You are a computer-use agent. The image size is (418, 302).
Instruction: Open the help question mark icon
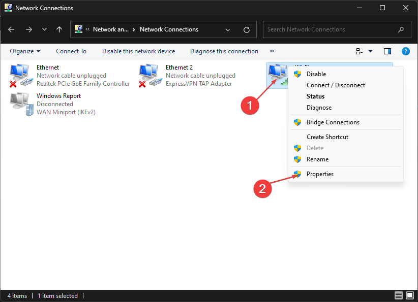(x=405, y=51)
